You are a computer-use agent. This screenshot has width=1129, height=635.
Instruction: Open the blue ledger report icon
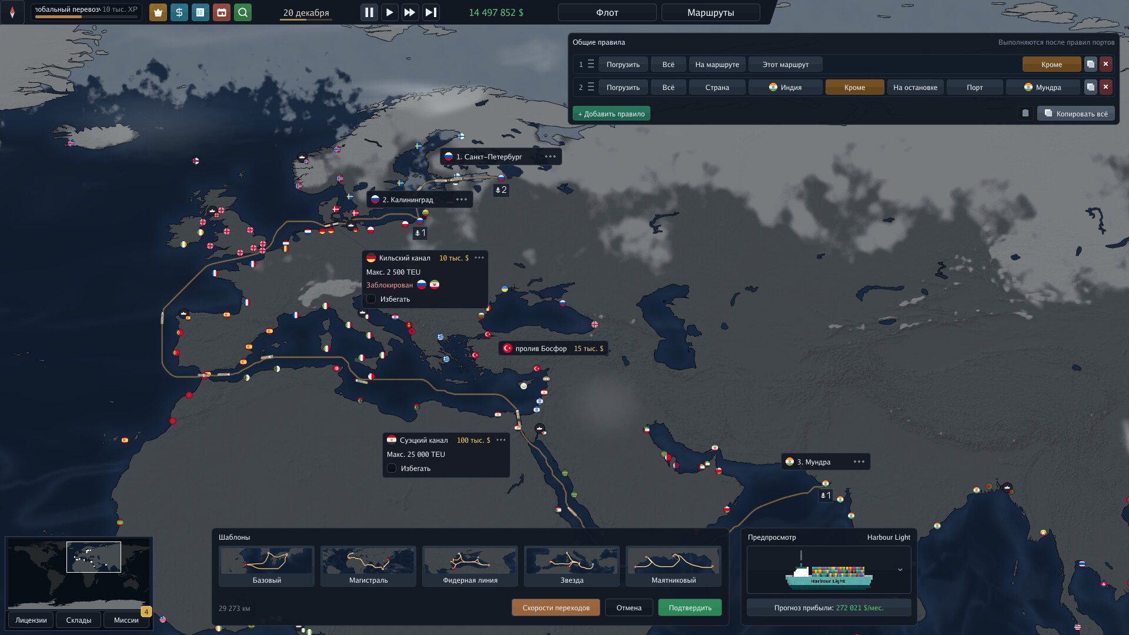(x=200, y=12)
